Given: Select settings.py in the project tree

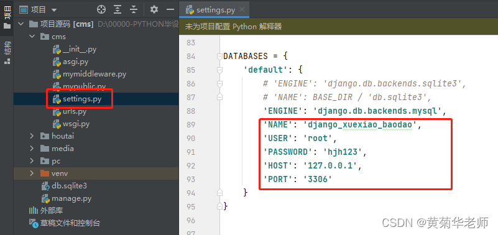Looking at the screenshot, I should point(82,99).
